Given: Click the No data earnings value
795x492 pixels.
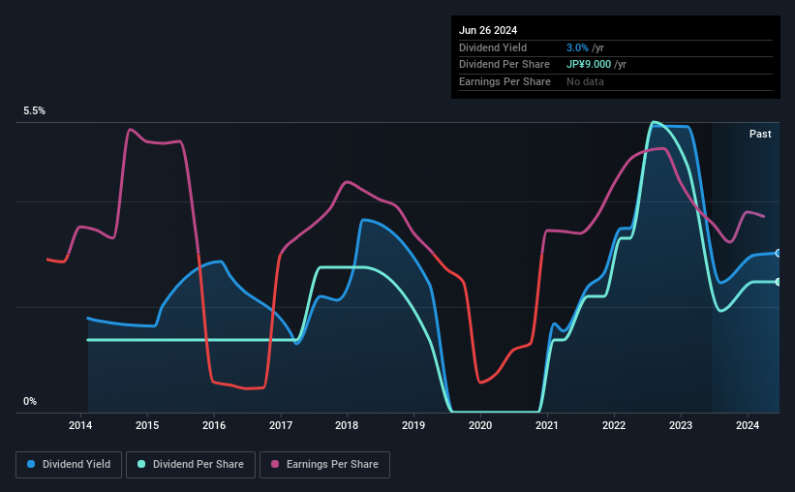Looking at the screenshot, I should point(585,81).
